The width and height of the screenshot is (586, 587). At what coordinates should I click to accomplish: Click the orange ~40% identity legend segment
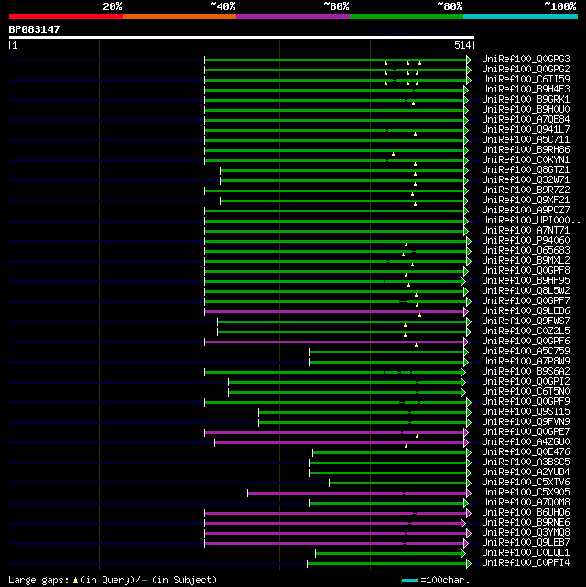(x=179, y=16)
